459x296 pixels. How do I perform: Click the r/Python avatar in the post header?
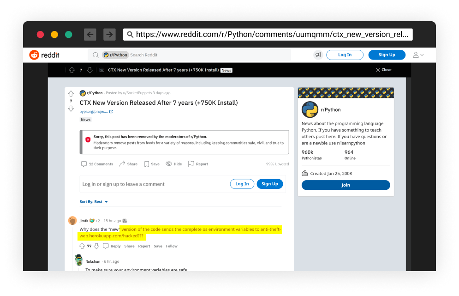[83, 93]
